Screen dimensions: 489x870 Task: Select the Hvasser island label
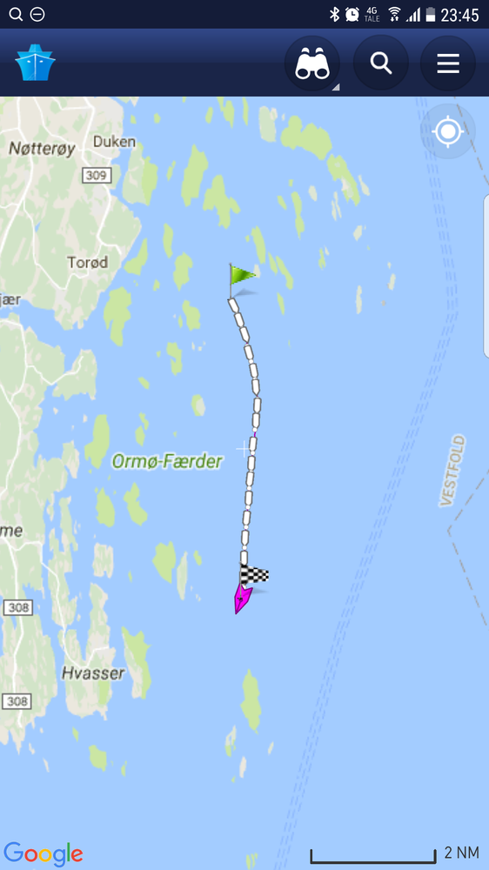coord(93,673)
